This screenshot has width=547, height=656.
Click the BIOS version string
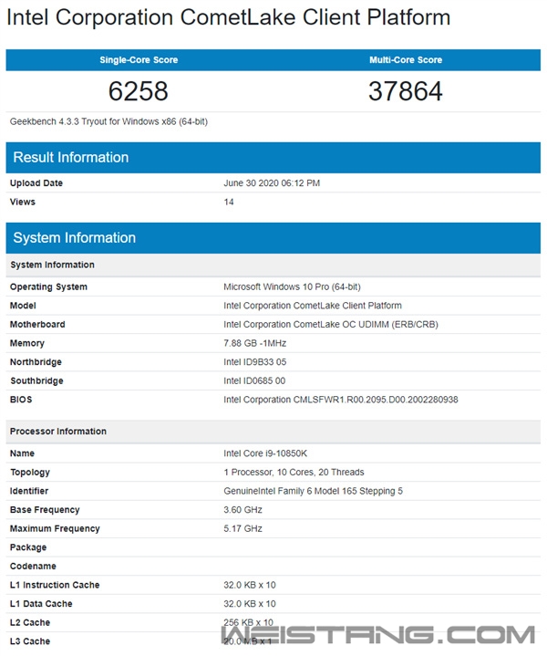pos(340,400)
